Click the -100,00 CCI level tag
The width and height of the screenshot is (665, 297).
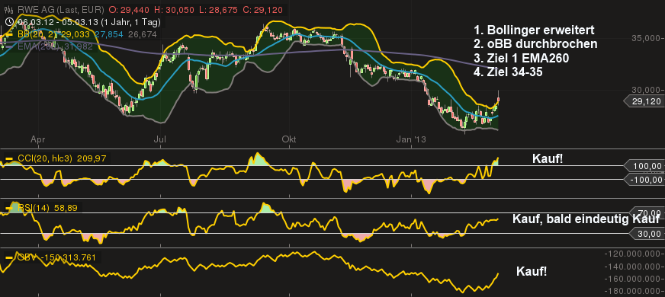tap(644, 180)
